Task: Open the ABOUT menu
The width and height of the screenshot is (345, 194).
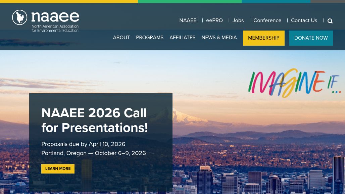Action: tap(121, 38)
